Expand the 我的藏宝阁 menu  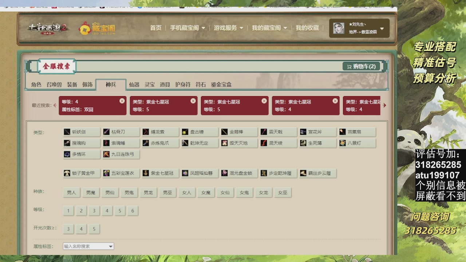pos(269,28)
